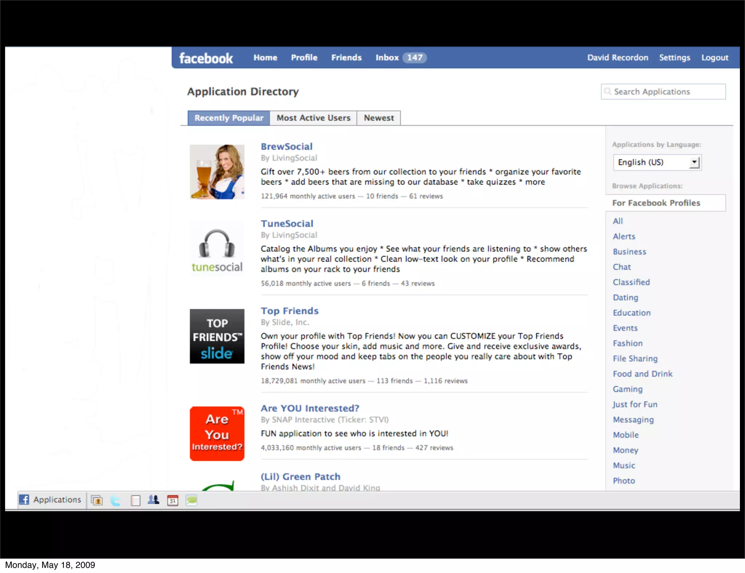Select the Newest tab
Image resolution: width=745 pixels, height=573 pixels.
[x=379, y=118]
